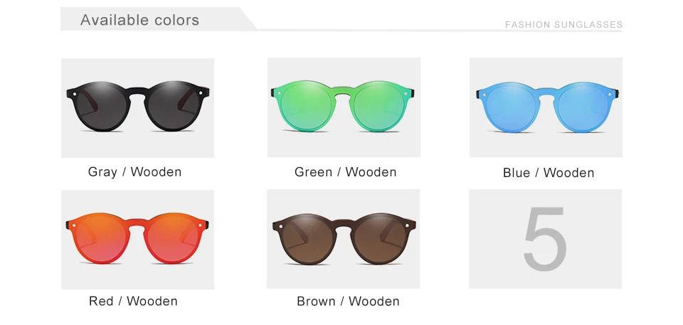
Task: Click the right lens of green sunglasses
Action: [x=378, y=106]
